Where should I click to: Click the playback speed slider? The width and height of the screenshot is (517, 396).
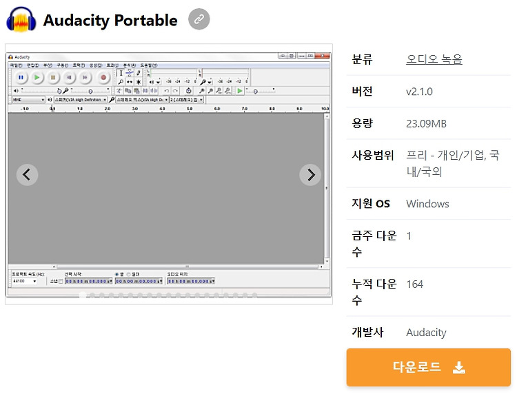260,91
